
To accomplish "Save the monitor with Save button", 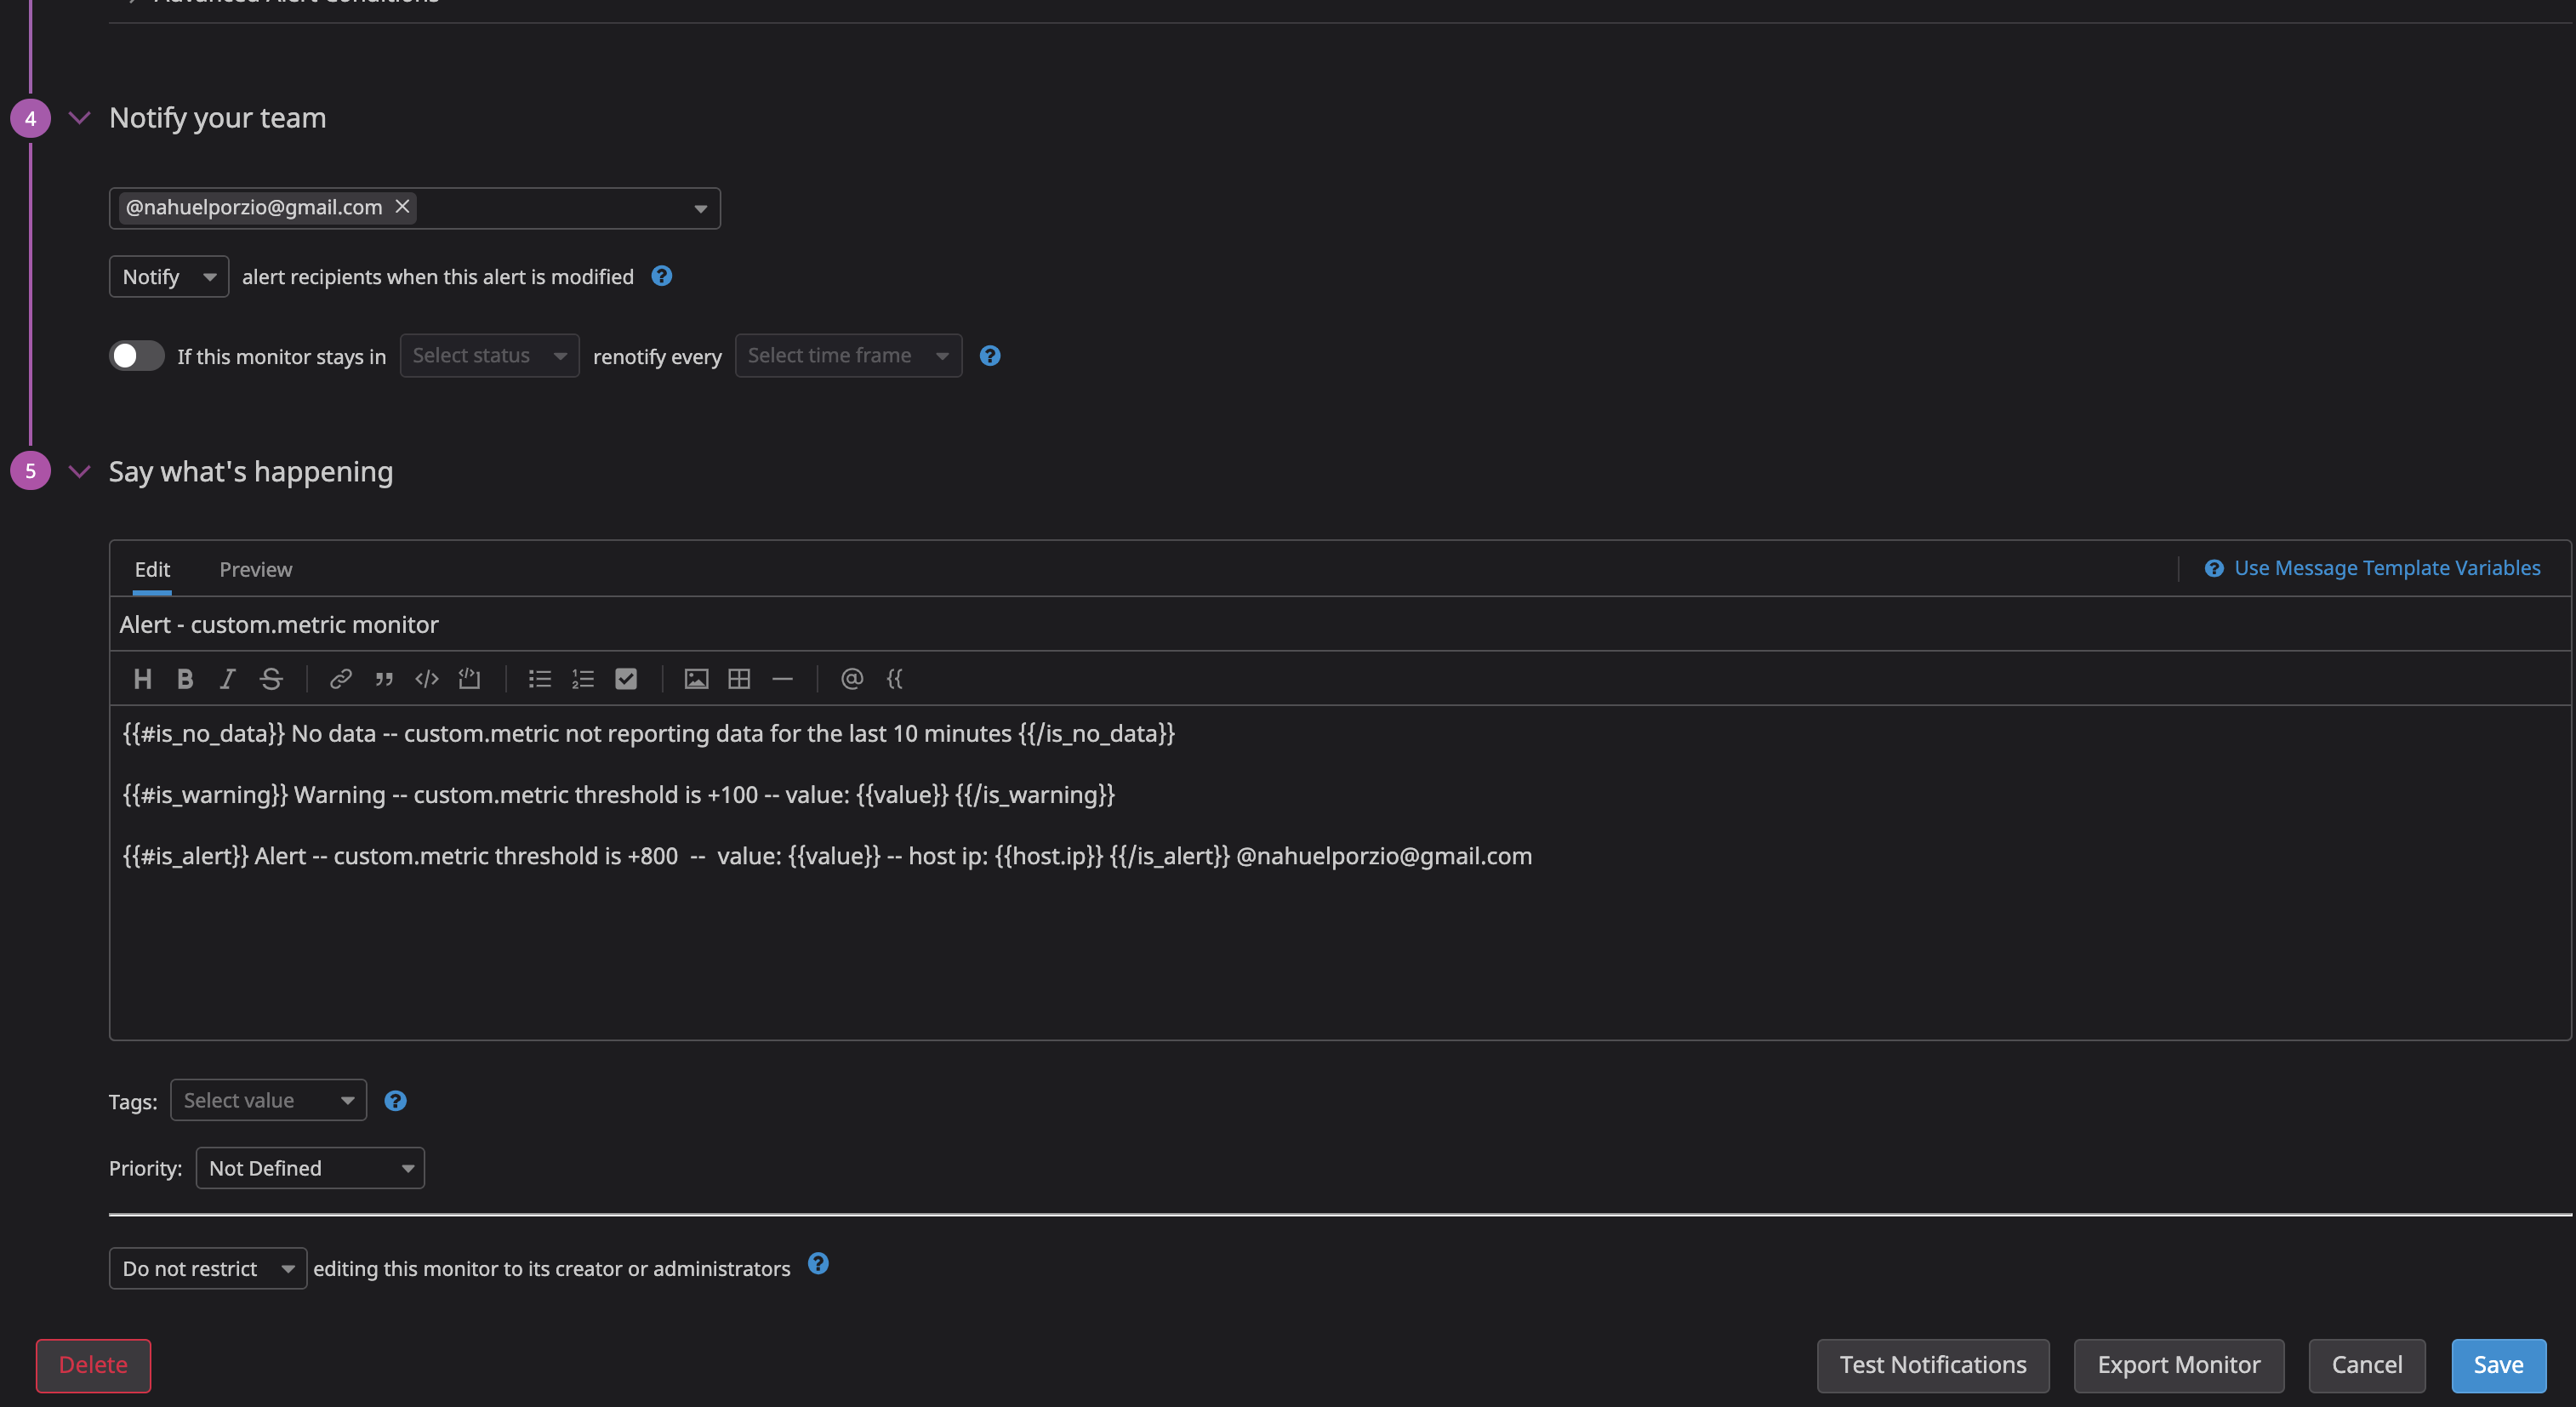I will 2498,1365.
